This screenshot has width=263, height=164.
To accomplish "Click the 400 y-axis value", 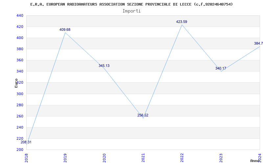I will click(x=20, y=38).
